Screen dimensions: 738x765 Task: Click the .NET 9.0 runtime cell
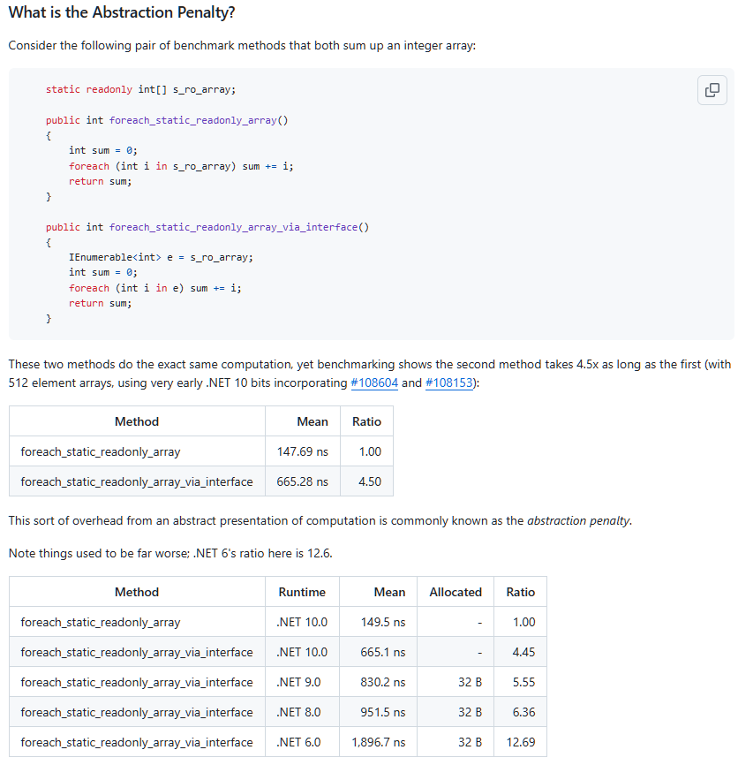(x=299, y=682)
